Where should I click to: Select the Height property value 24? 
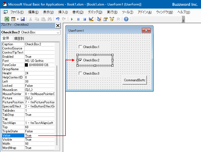pos(39,73)
